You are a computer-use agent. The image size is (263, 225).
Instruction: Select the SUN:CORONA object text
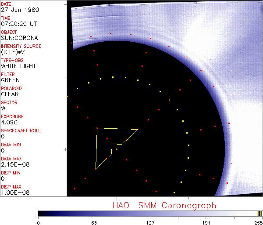pos(18,38)
